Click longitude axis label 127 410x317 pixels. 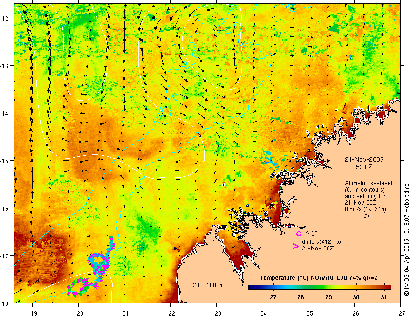click(400, 313)
